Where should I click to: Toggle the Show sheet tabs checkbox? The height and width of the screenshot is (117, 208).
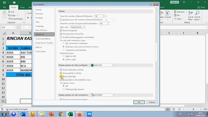pos(61,77)
